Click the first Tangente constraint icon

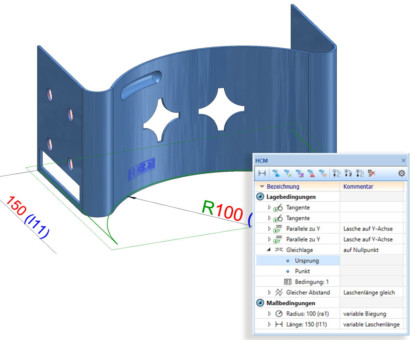[278, 207]
